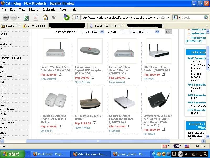Click the browser Back arrow button
The width and height of the screenshot is (210, 158).
point(6,17)
